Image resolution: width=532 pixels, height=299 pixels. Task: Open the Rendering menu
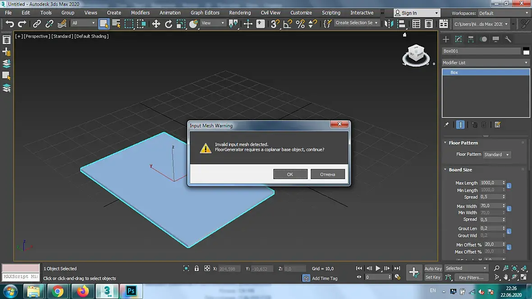click(240, 13)
